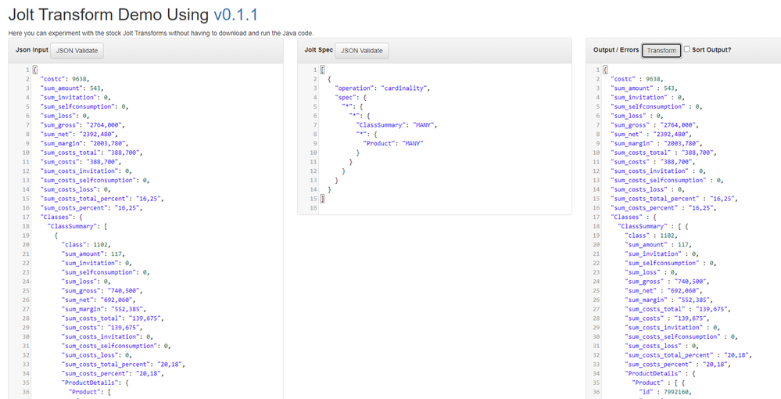Click "costc" : 9638 line in Output
Screen dimensions: 781x399
[638, 79]
